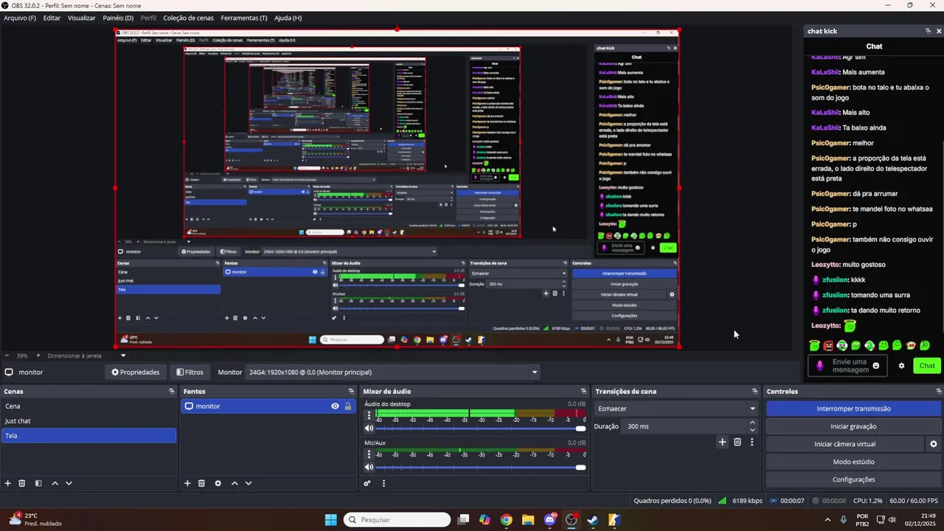Move the source down in the Fontes panel
Screen dimensions: 944x531
249,483
